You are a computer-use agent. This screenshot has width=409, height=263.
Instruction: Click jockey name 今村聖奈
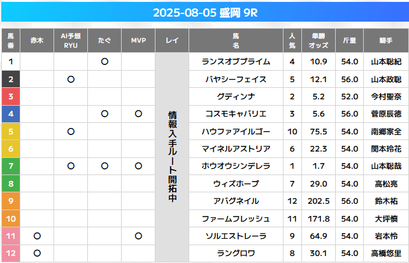386,96
